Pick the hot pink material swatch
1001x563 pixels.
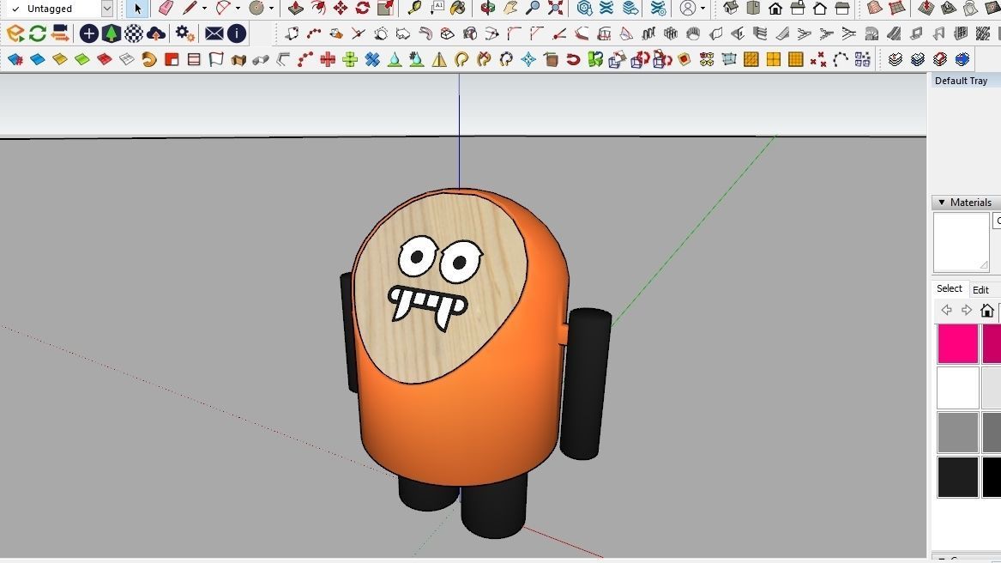click(957, 343)
